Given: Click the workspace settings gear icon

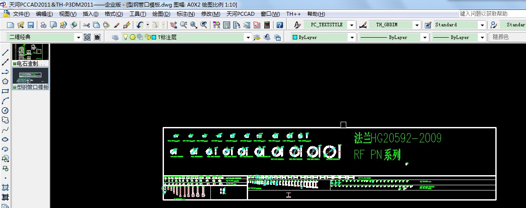Looking at the screenshot, I should point(87,37).
